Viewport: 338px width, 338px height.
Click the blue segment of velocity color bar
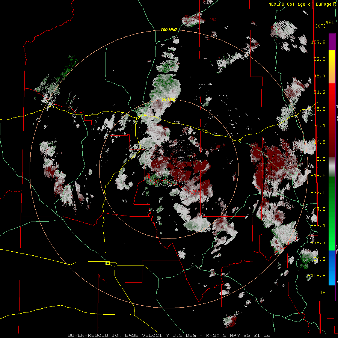[332, 268]
